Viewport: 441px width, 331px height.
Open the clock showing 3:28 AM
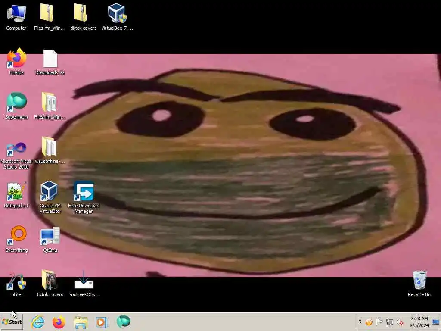click(x=419, y=322)
